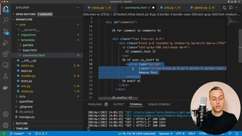
Task: Toggle secondary sidebar layout icon in title bar
Action: click(x=235, y=2)
